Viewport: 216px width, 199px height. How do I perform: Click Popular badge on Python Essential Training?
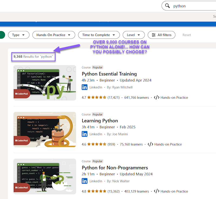(97, 67)
